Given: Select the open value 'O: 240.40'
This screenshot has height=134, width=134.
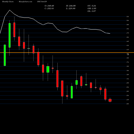Looking at the screenshot, I should 49,6.
